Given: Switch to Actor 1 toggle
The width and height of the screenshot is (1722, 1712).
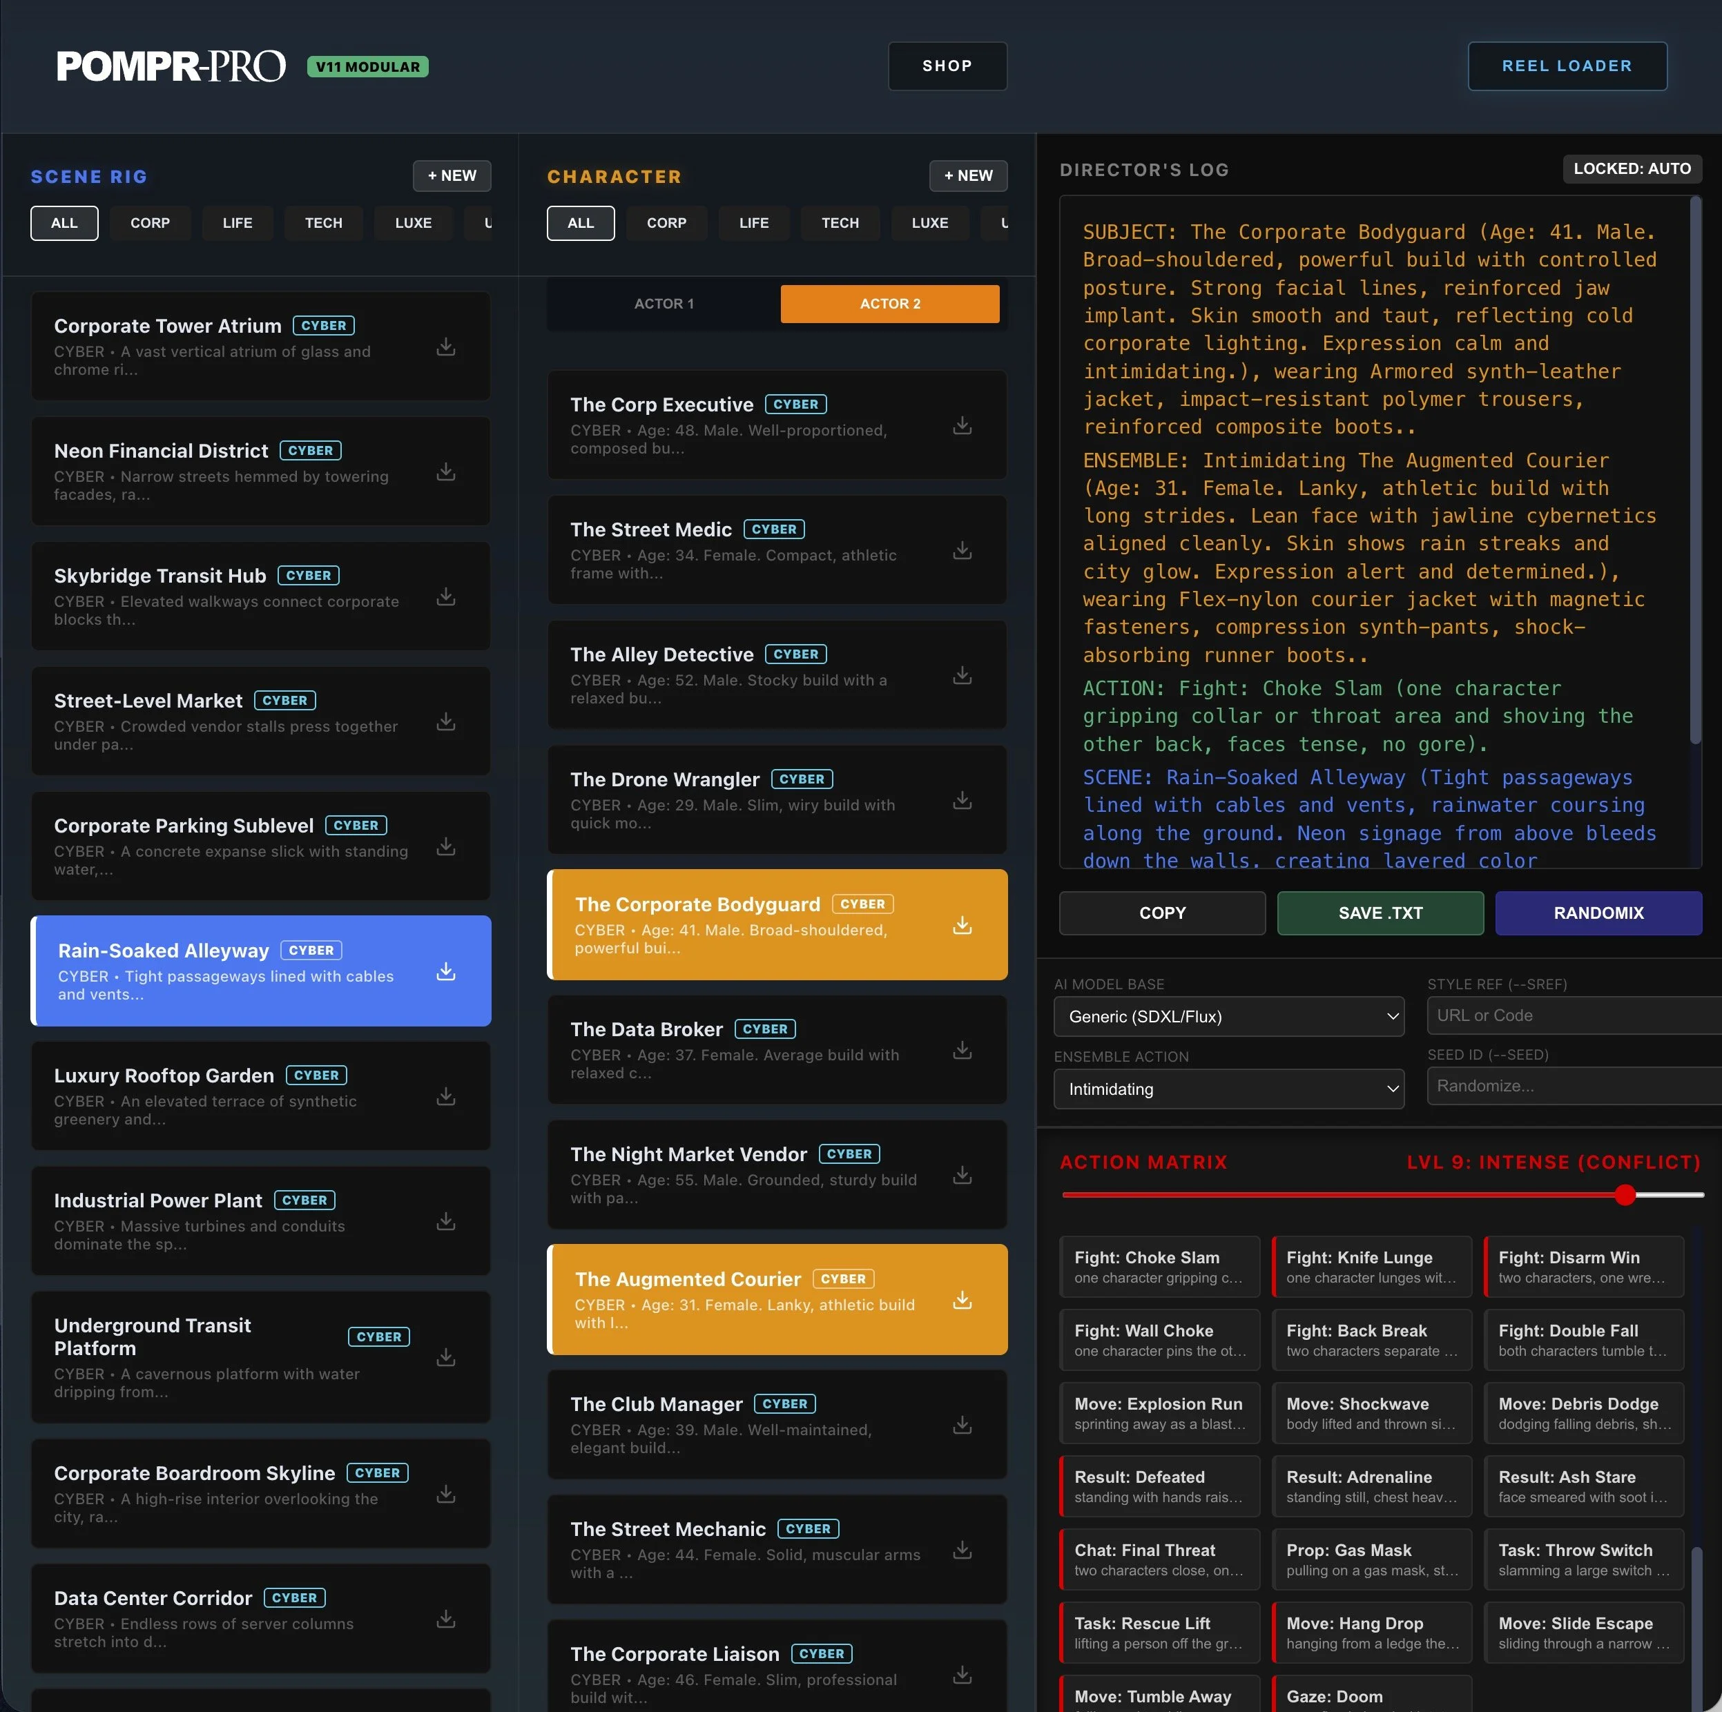Looking at the screenshot, I should [664, 304].
